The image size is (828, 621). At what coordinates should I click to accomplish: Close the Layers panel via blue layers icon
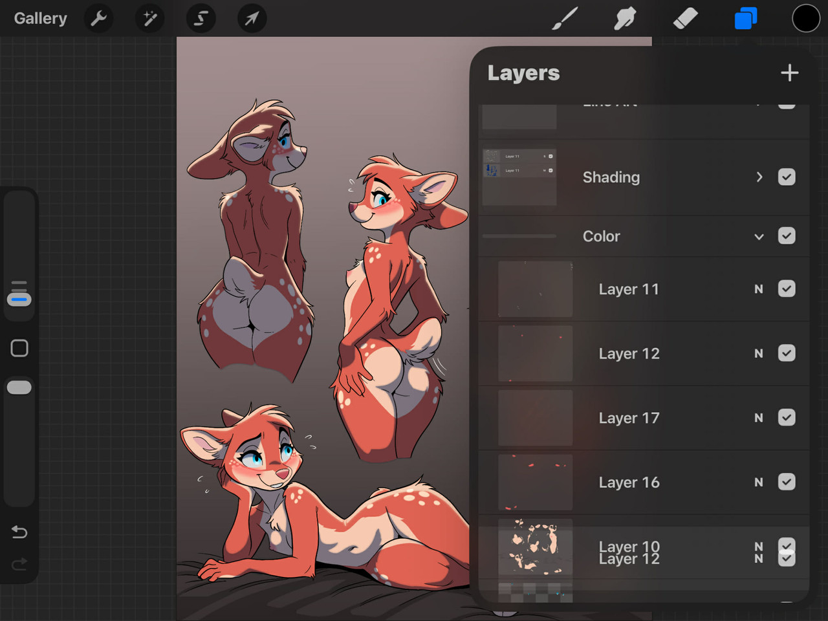(x=745, y=18)
